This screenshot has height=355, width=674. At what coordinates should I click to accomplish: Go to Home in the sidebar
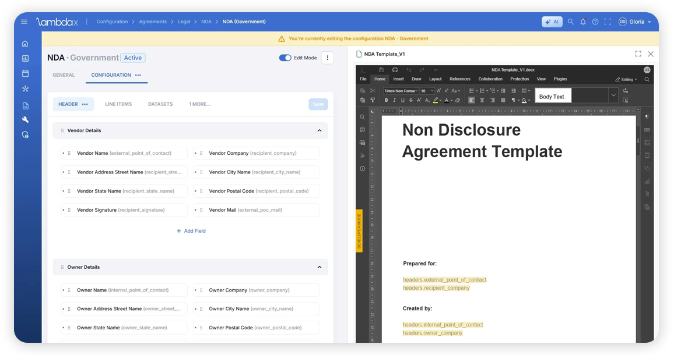click(25, 44)
